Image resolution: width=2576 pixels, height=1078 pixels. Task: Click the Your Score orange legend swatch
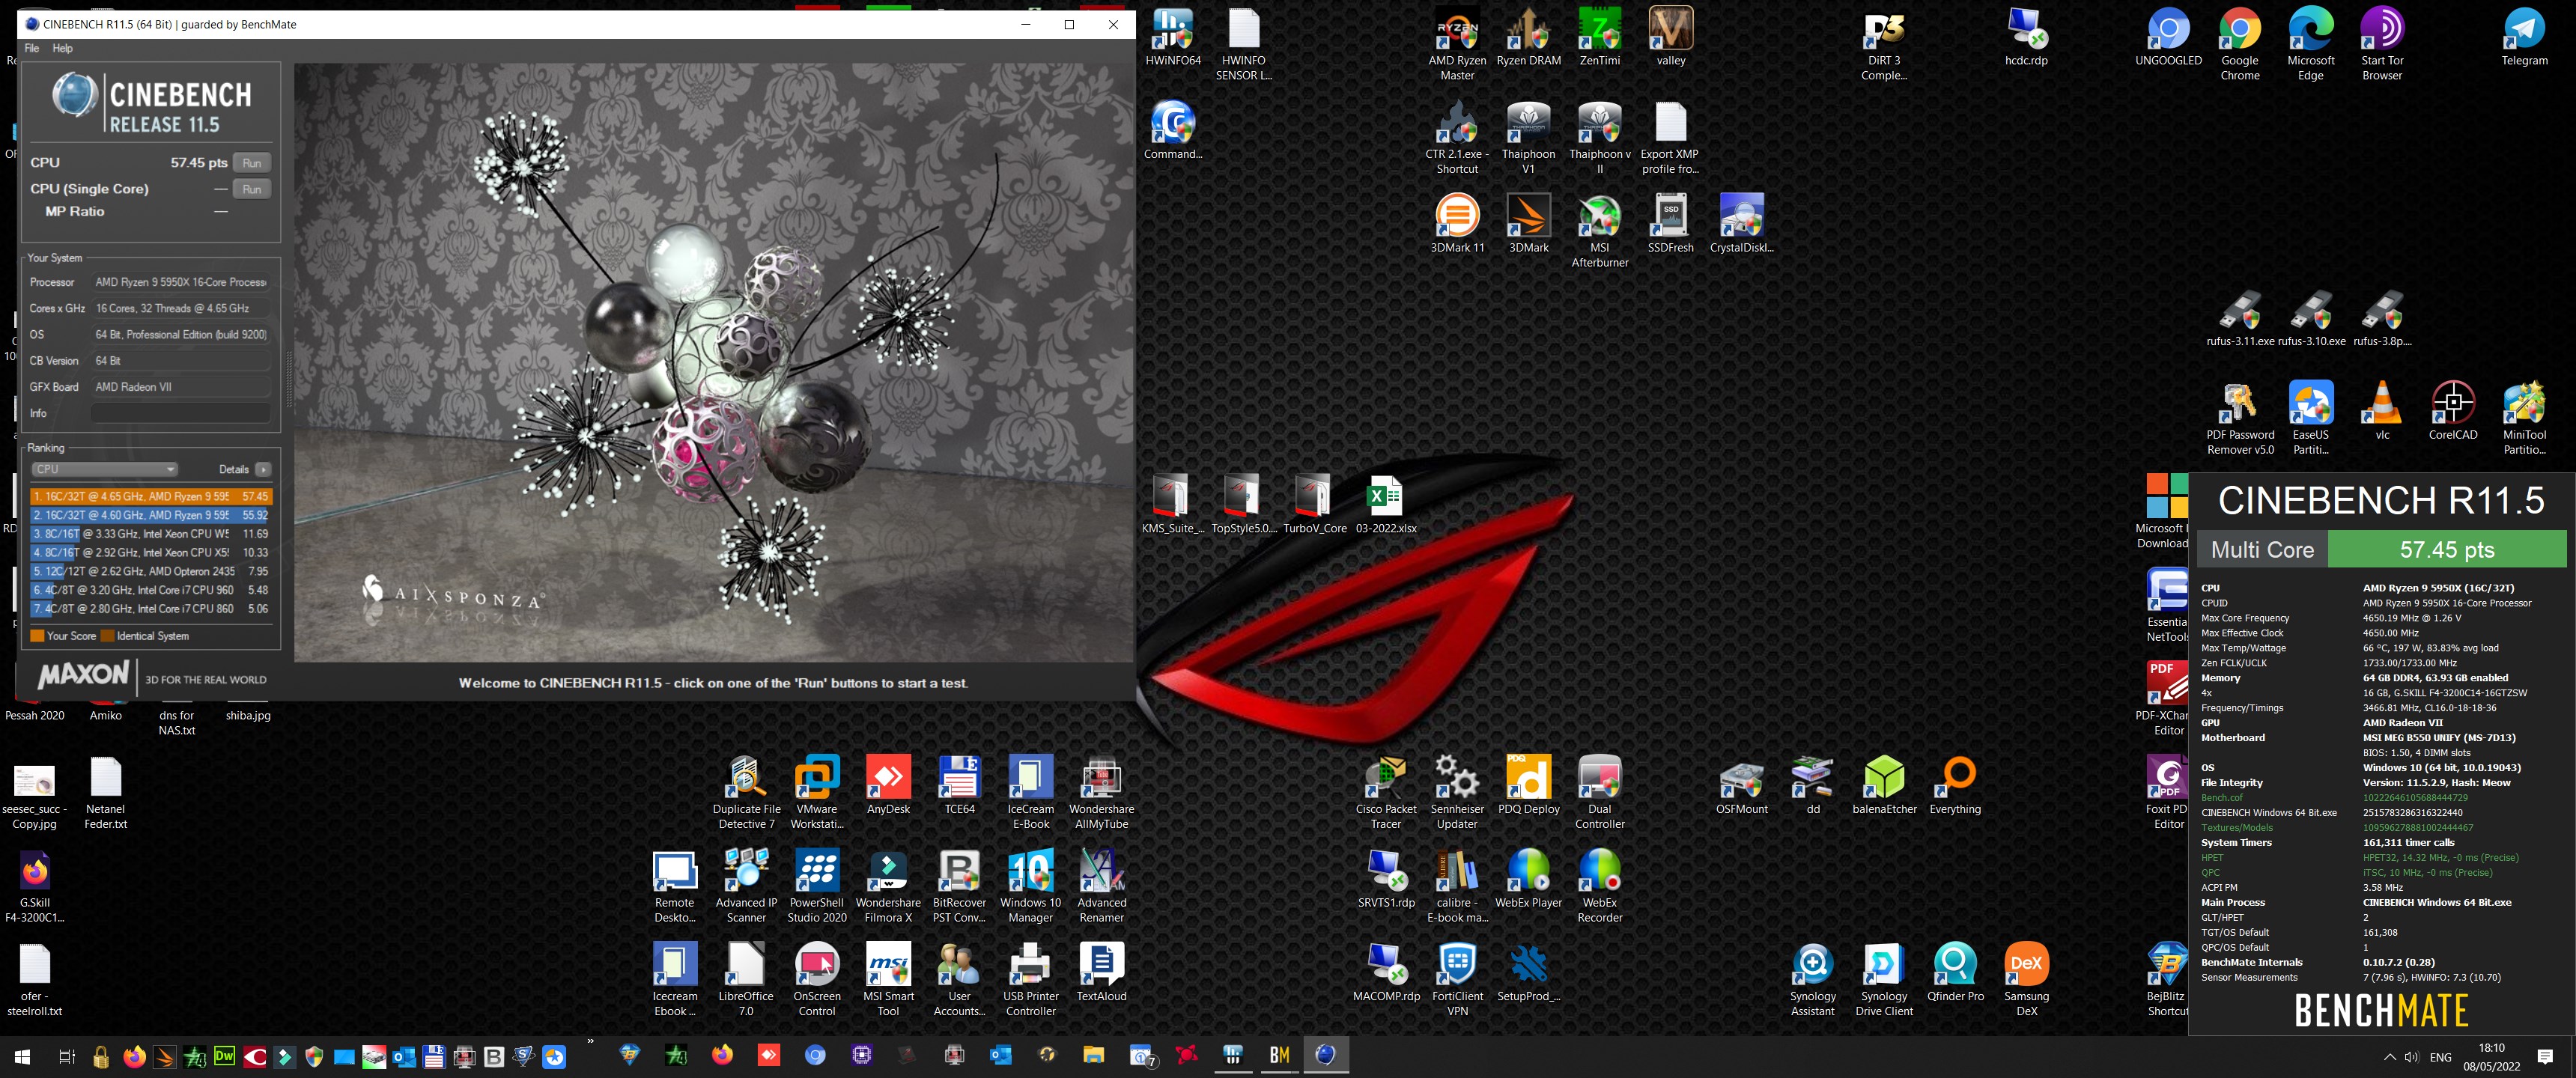(x=37, y=636)
